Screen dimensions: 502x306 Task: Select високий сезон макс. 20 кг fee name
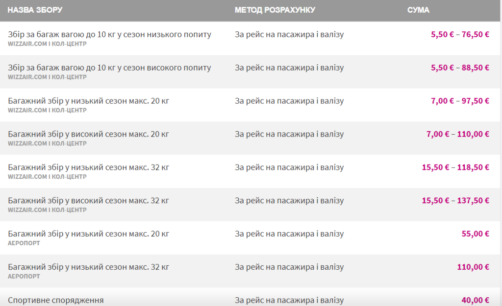(88, 134)
